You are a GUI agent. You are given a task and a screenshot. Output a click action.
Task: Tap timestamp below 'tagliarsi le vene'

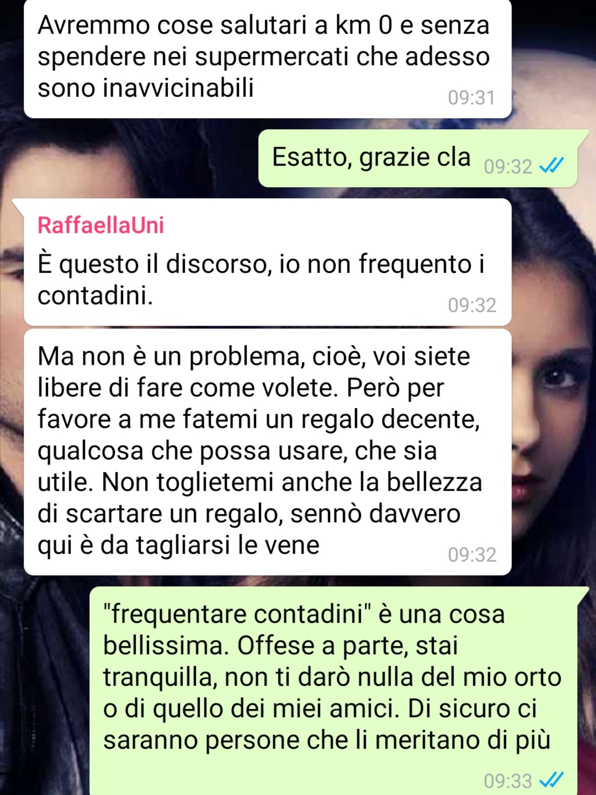[472, 554]
